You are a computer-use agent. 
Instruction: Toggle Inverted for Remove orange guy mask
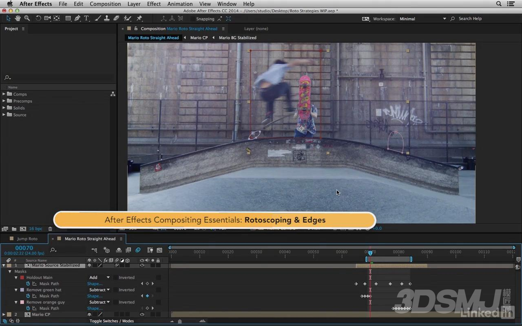tap(116, 302)
